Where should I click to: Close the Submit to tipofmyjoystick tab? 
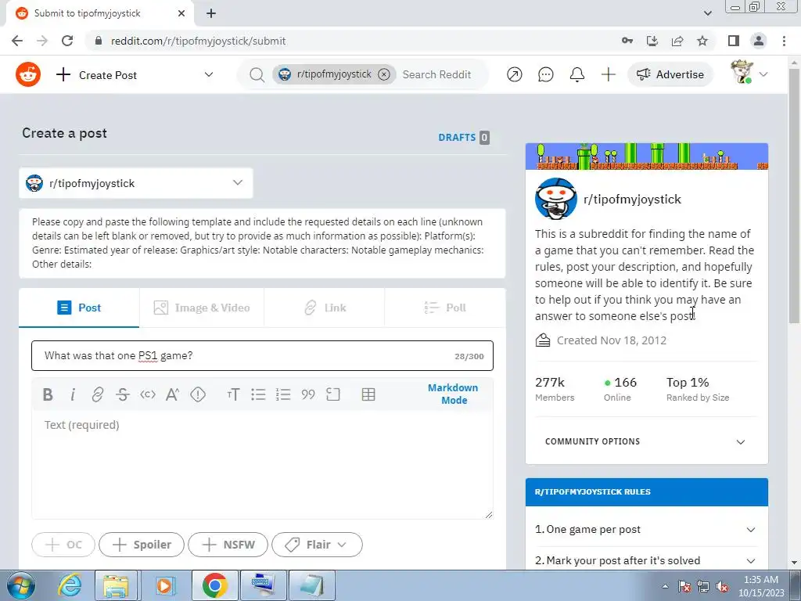181,13
